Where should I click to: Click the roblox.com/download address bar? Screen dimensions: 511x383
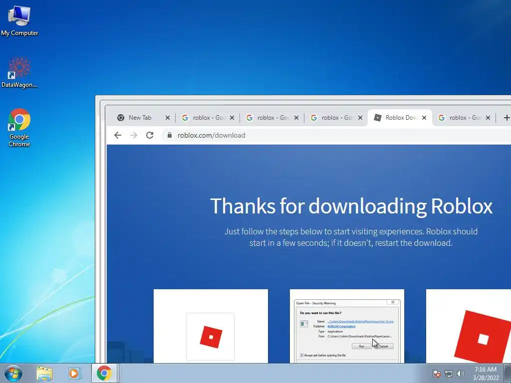(336, 135)
